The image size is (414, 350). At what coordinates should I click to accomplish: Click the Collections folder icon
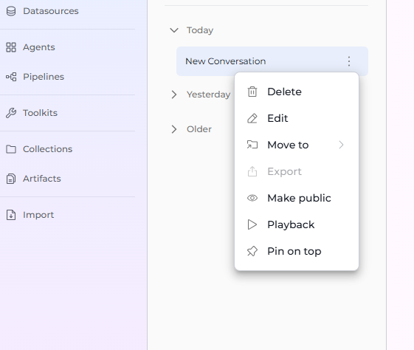click(11, 149)
